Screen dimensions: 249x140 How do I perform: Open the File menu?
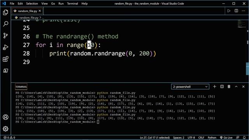click(12, 3)
